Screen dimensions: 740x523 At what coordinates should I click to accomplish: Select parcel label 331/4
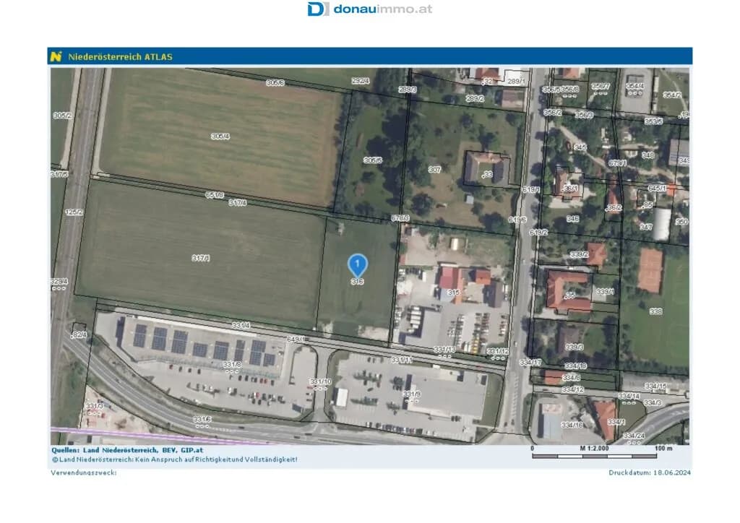click(241, 325)
